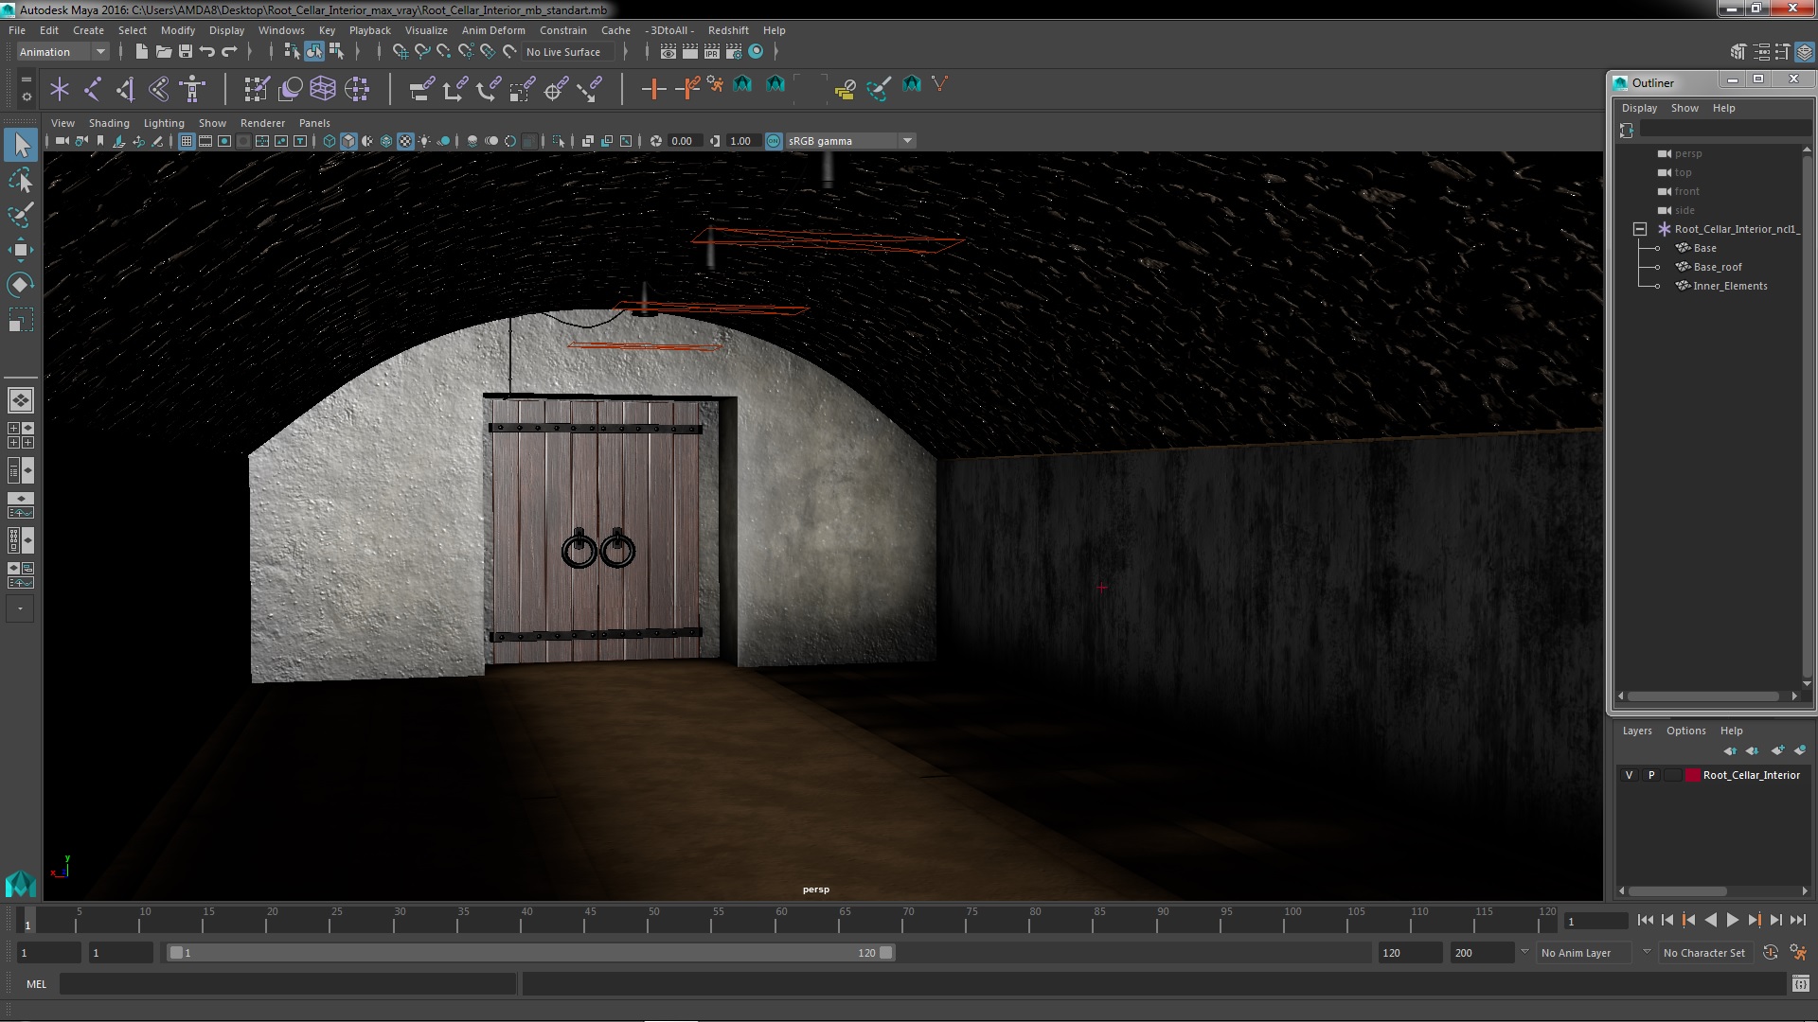Viewport: 1818px width, 1022px height.
Task: Click the Save scene icon
Action: [186, 52]
